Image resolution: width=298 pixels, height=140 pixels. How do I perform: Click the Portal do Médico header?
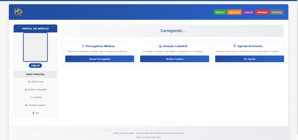35,29
